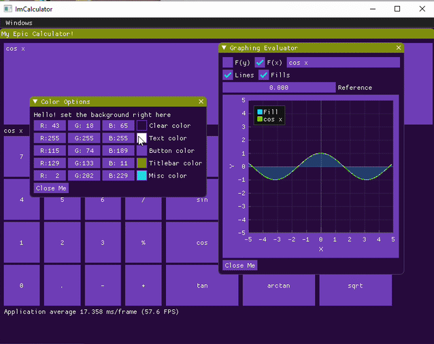Click the sin function key
This screenshot has width=434, height=344.
point(192,209)
